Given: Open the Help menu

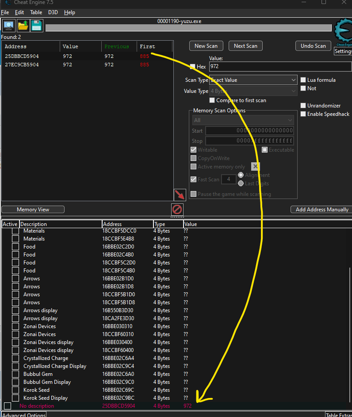Looking at the screenshot, I should click(69, 12).
